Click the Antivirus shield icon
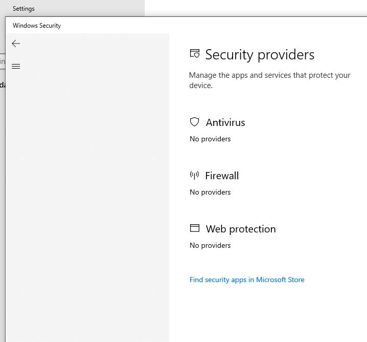 click(x=194, y=122)
